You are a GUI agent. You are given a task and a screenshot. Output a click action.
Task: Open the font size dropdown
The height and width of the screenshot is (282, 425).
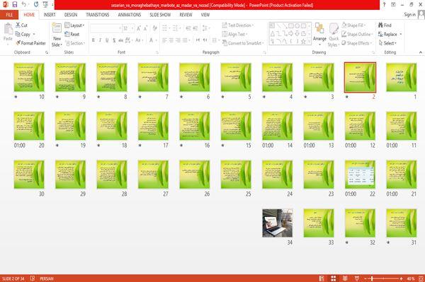(132, 28)
